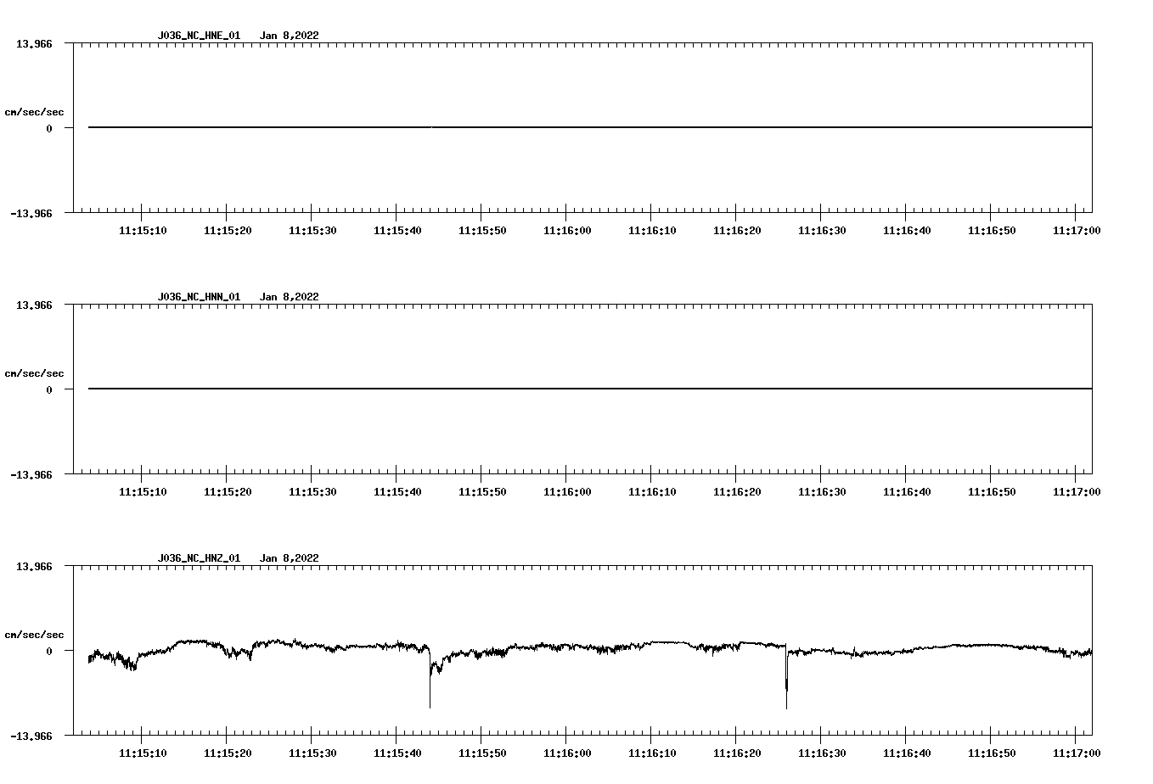Click -13.966 lower limit on HNZ chart
Screen dimensions: 1153x784
[31, 736]
